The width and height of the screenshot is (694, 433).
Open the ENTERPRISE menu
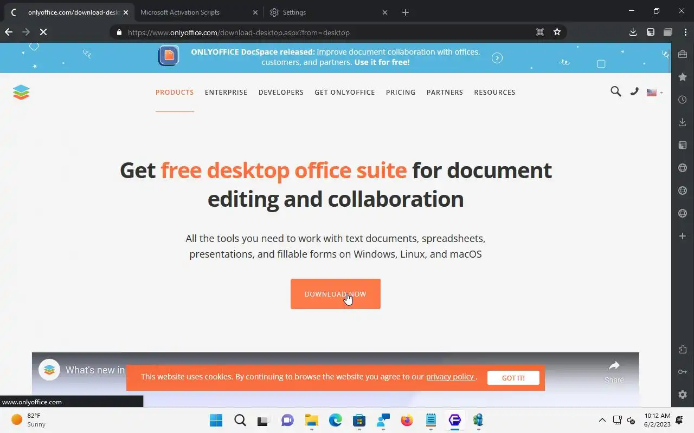tap(226, 93)
